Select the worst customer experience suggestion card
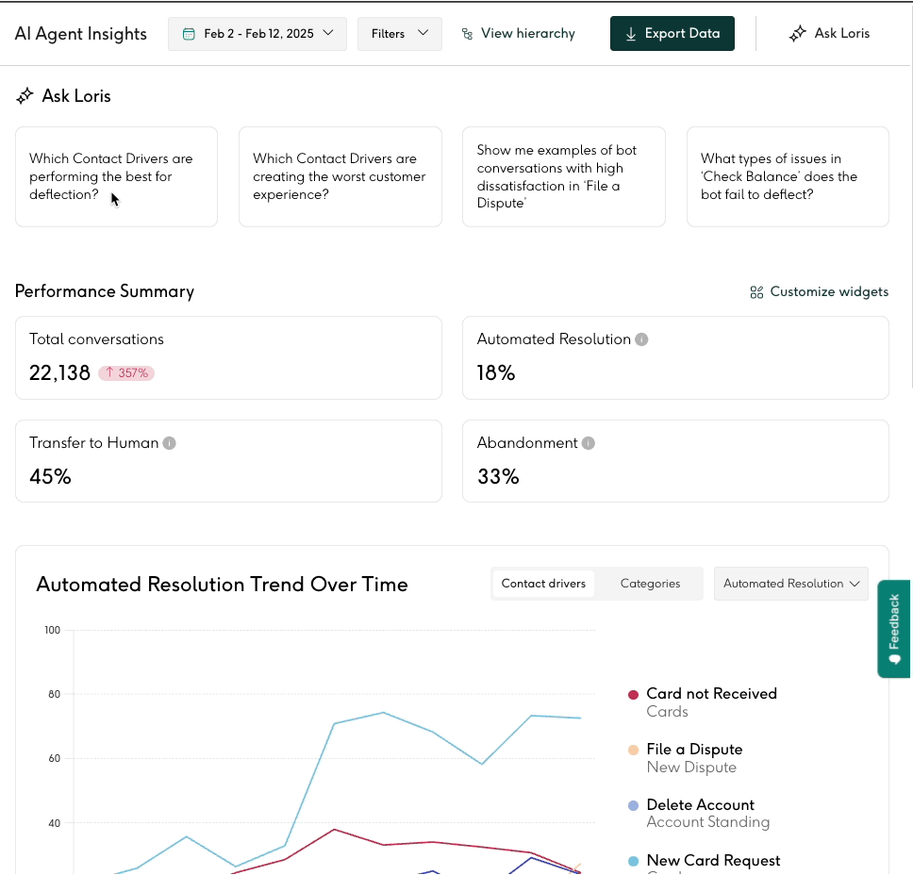This screenshot has width=913, height=875. [340, 177]
